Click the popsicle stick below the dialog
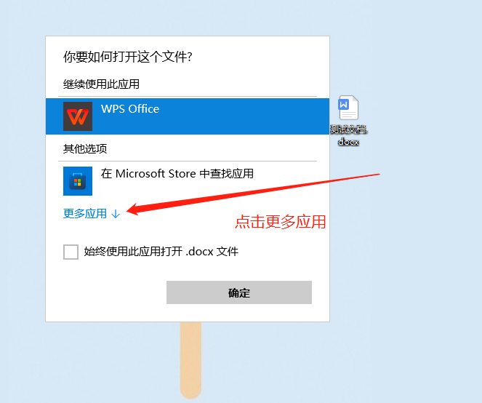The height and width of the screenshot is (403, 482). point(190,360)
